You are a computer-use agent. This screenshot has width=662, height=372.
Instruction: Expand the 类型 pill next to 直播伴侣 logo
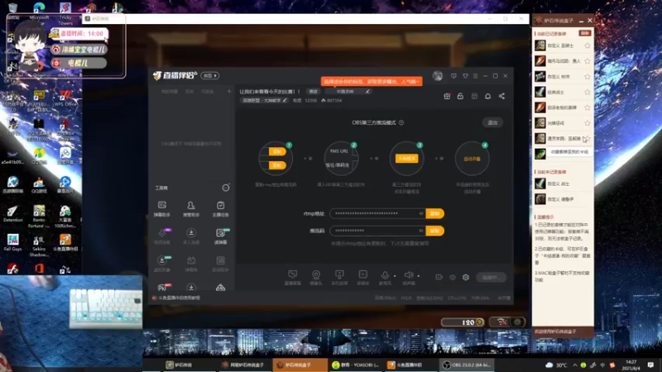pyautogui.click(x=210, y=75)
